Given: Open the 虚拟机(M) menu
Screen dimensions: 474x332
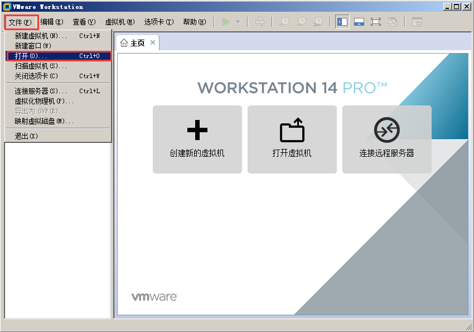Looking at the screenshot, I should [x=120, y=22].
